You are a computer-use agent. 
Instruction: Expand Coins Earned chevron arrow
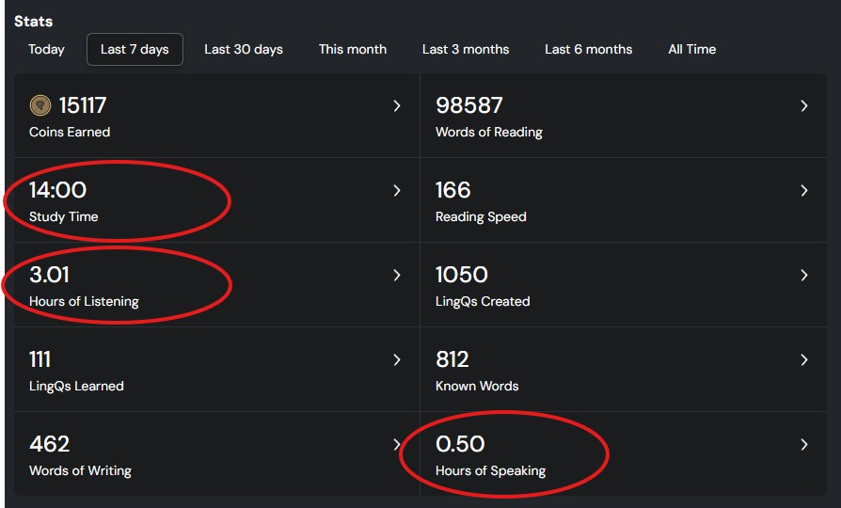[x=397, y=106]
